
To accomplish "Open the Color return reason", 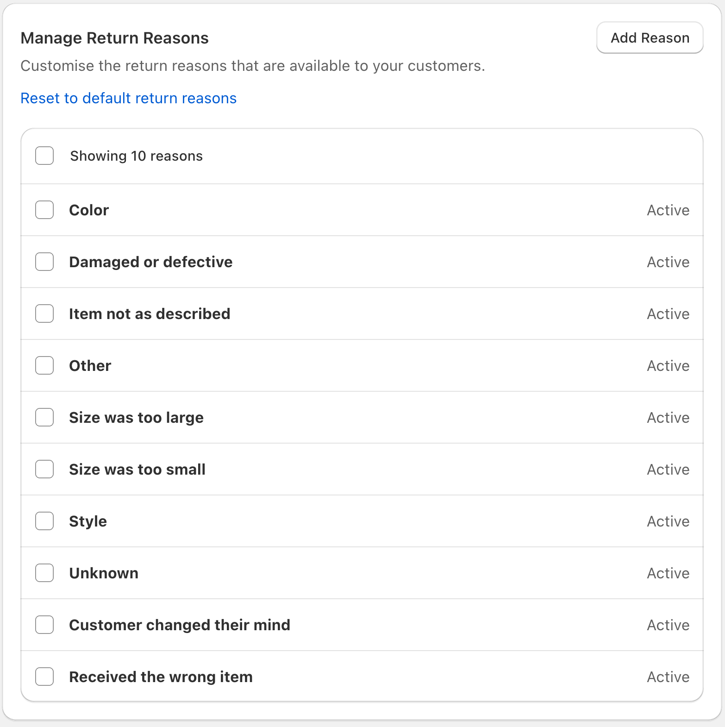I will tap(89, 210).
